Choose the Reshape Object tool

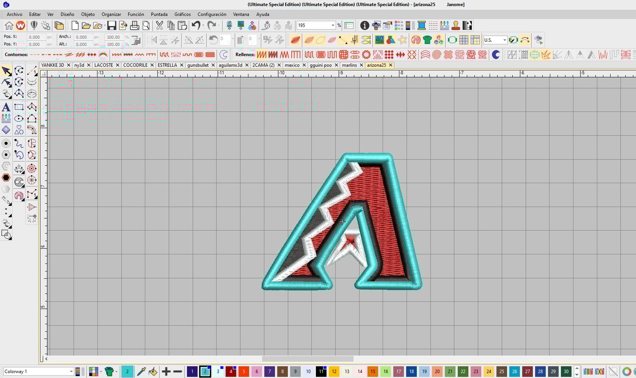(6, 82)
